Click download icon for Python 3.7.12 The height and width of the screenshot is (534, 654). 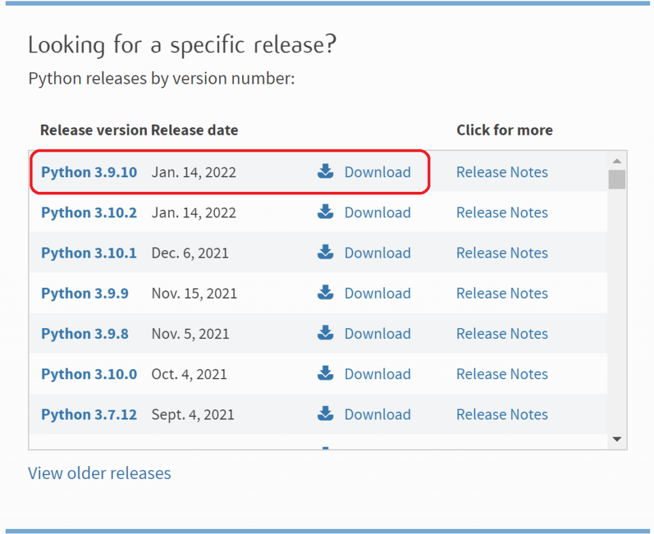tap(326, 413)
